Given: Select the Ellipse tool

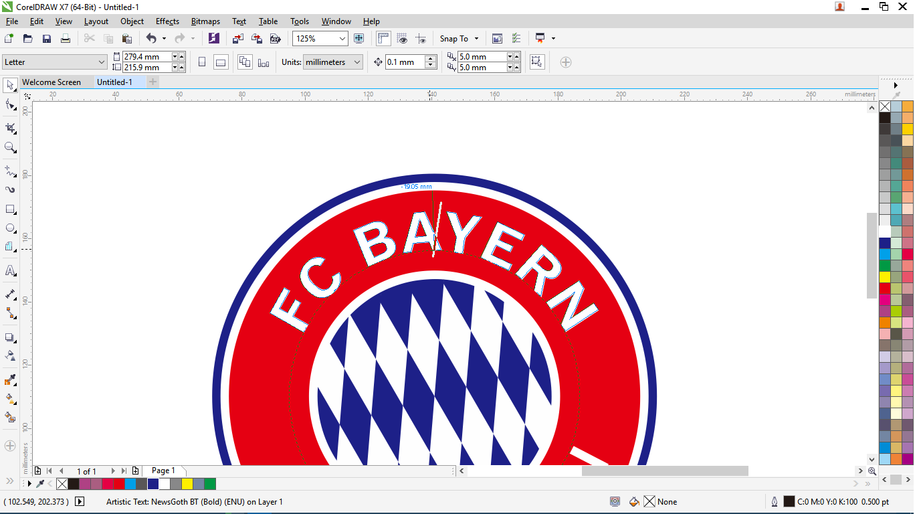Looking at the screenshot, I should (10, 228).
